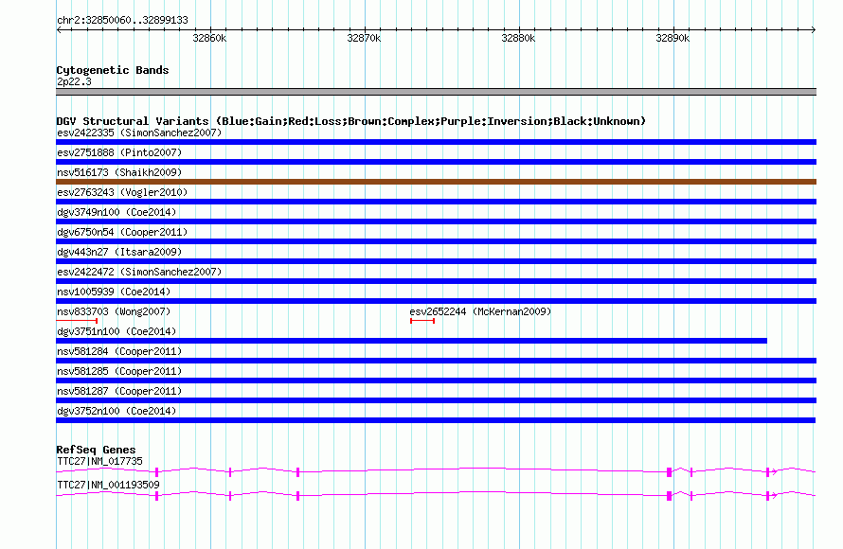This screenshot has height=549, width=843.
Task: Click the shorter blue dgv3751n100 gain bar
Action: click(411, 341)
